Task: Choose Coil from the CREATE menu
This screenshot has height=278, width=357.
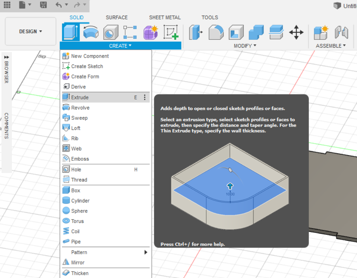Action: [106, 231]
